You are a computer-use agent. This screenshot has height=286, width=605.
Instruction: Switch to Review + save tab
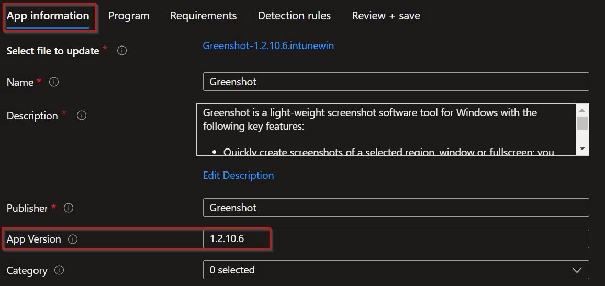(x=386, y=16)
